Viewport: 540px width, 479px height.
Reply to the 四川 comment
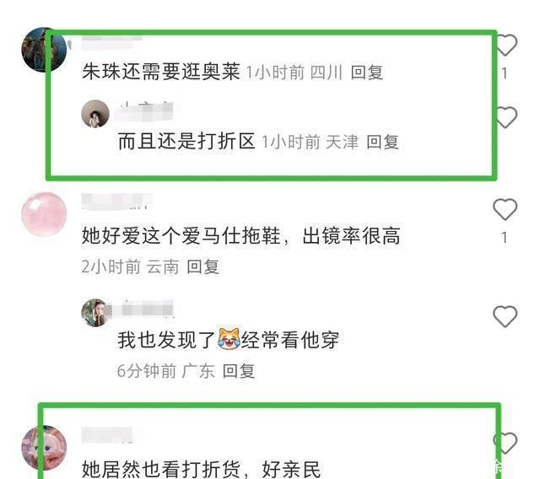tap(366, 73)
